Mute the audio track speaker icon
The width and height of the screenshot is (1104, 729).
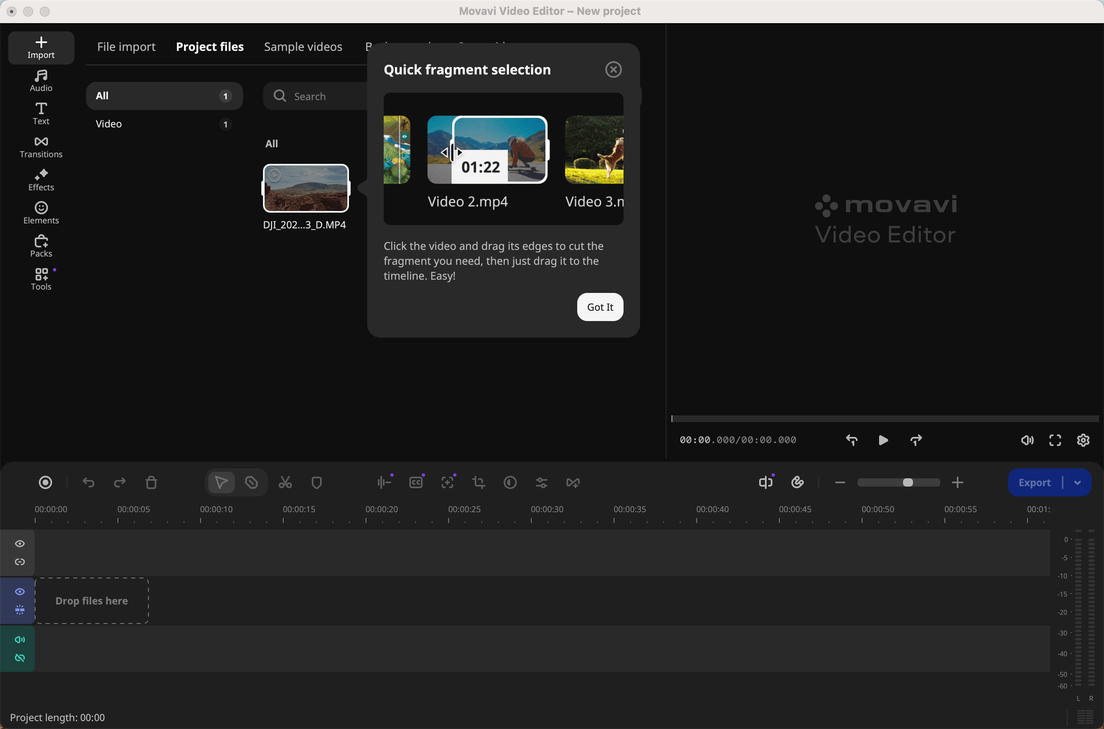[19, 639]
